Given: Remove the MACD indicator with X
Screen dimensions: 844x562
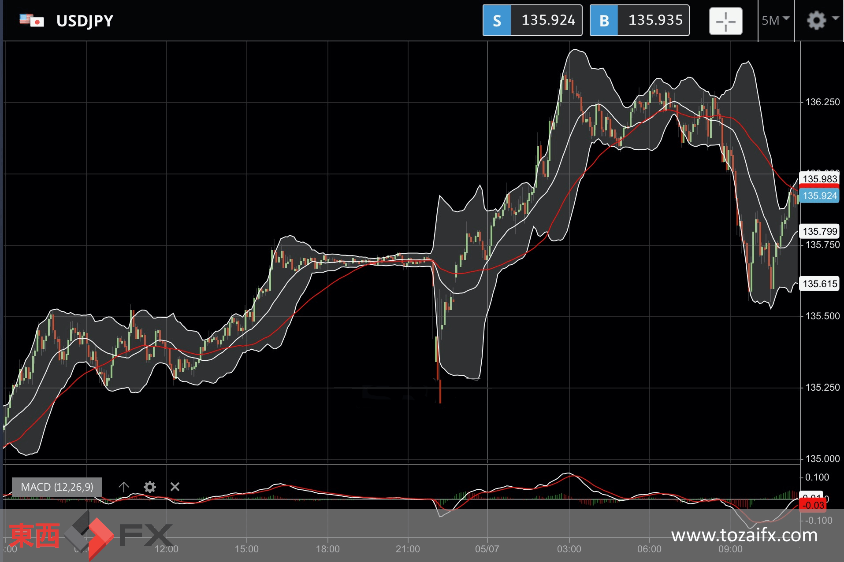Looking at the screenshot, I should tap(175, 487).
